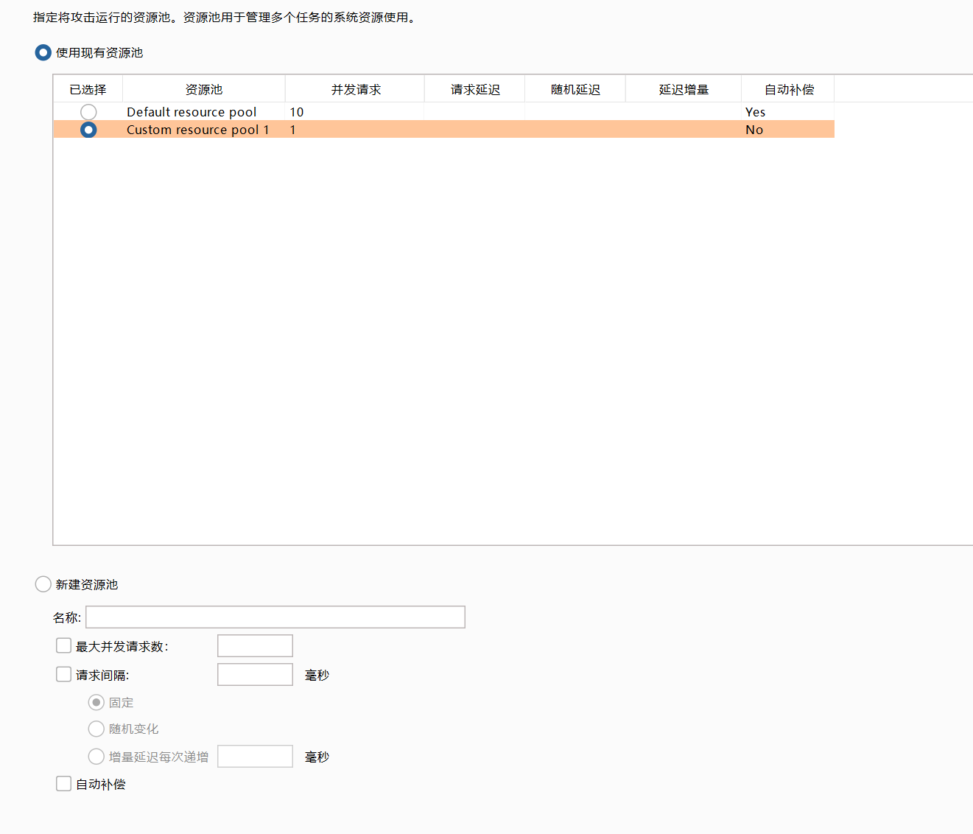Click the 请求延迟 column header
973x834 pixels.
(475, 89)
